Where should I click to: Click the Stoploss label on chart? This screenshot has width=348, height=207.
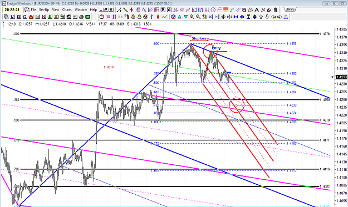point(199,38)
